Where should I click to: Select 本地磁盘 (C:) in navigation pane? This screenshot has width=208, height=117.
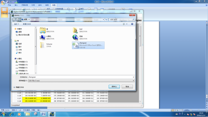point(22,62)
